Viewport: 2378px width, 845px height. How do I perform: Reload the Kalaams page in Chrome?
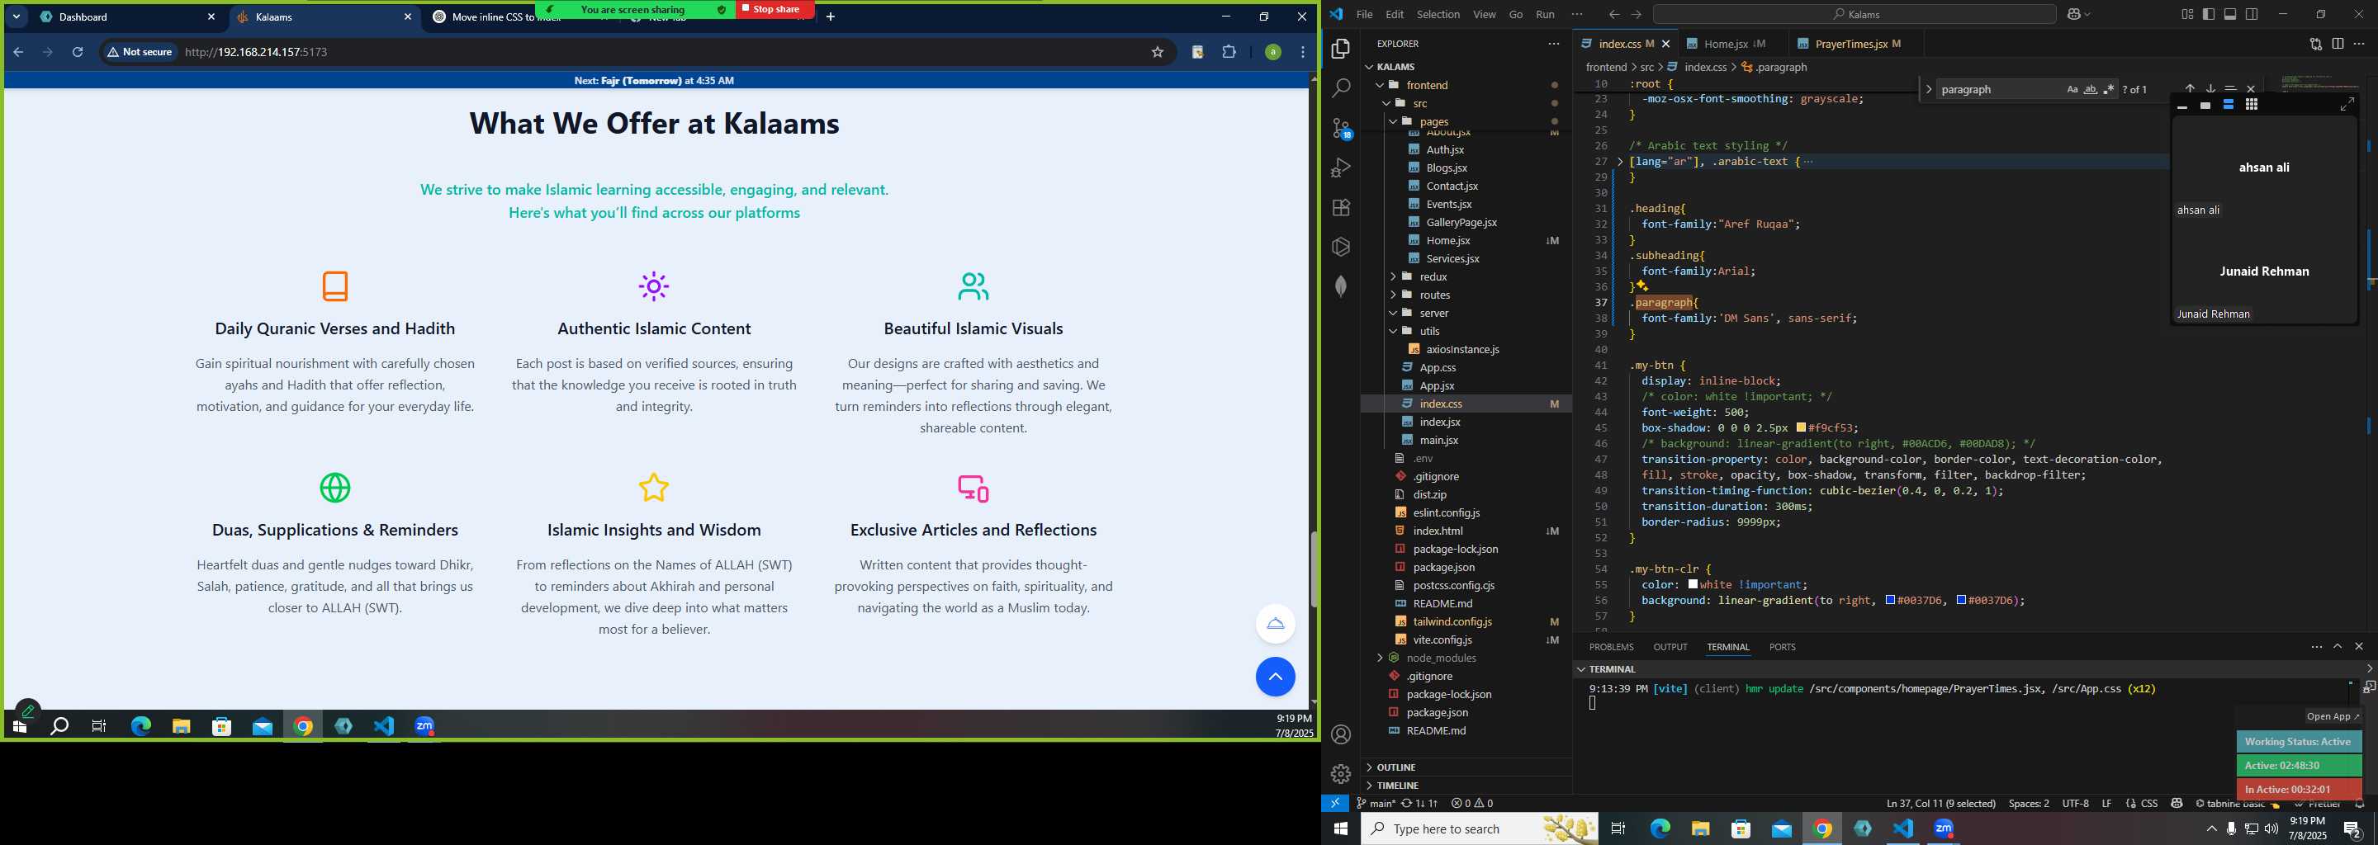[78, 52]
